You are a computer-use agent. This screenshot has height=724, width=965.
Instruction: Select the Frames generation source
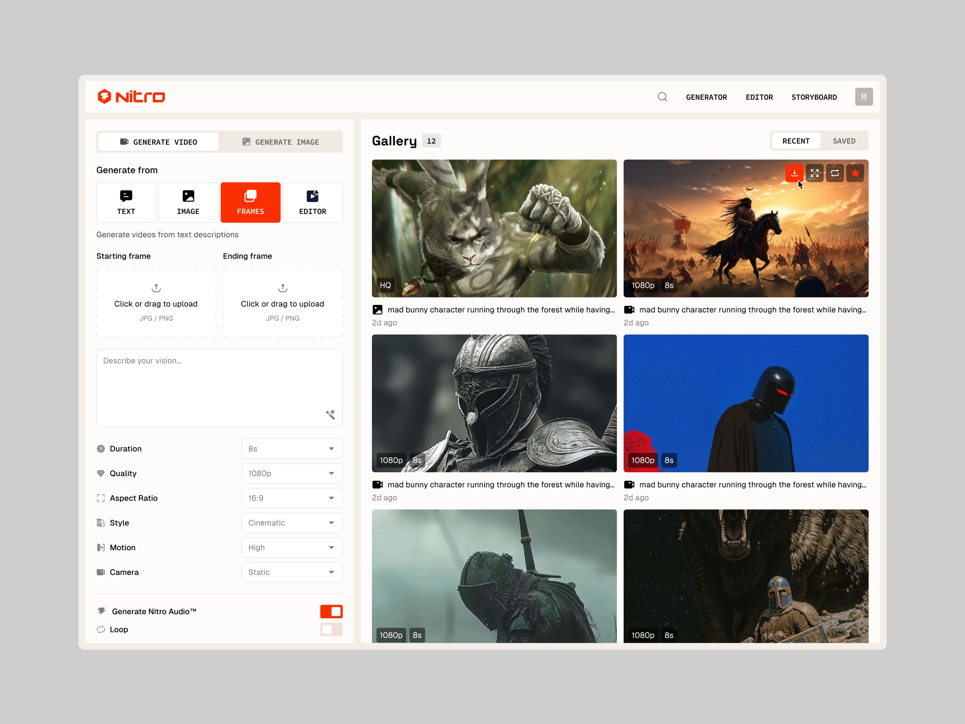coord(250,202)
